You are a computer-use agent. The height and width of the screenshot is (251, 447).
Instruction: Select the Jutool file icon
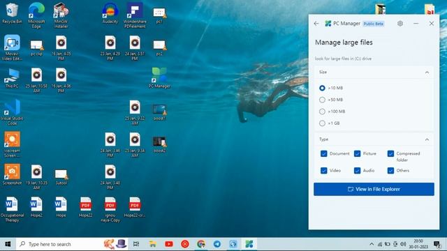tap(61, 177)
